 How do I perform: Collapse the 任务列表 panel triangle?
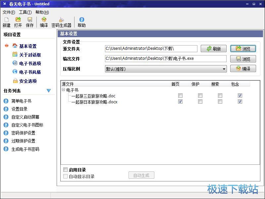click(49, 90)
